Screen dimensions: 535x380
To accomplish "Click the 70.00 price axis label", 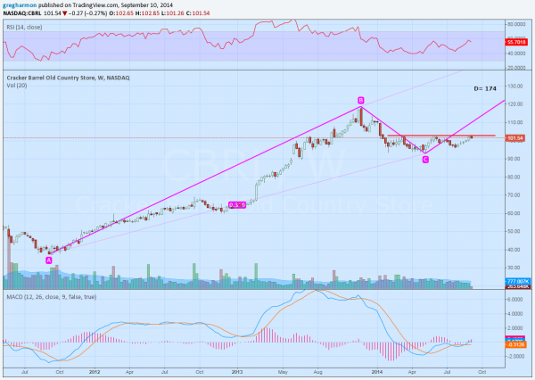I will [x=515, y=195].
